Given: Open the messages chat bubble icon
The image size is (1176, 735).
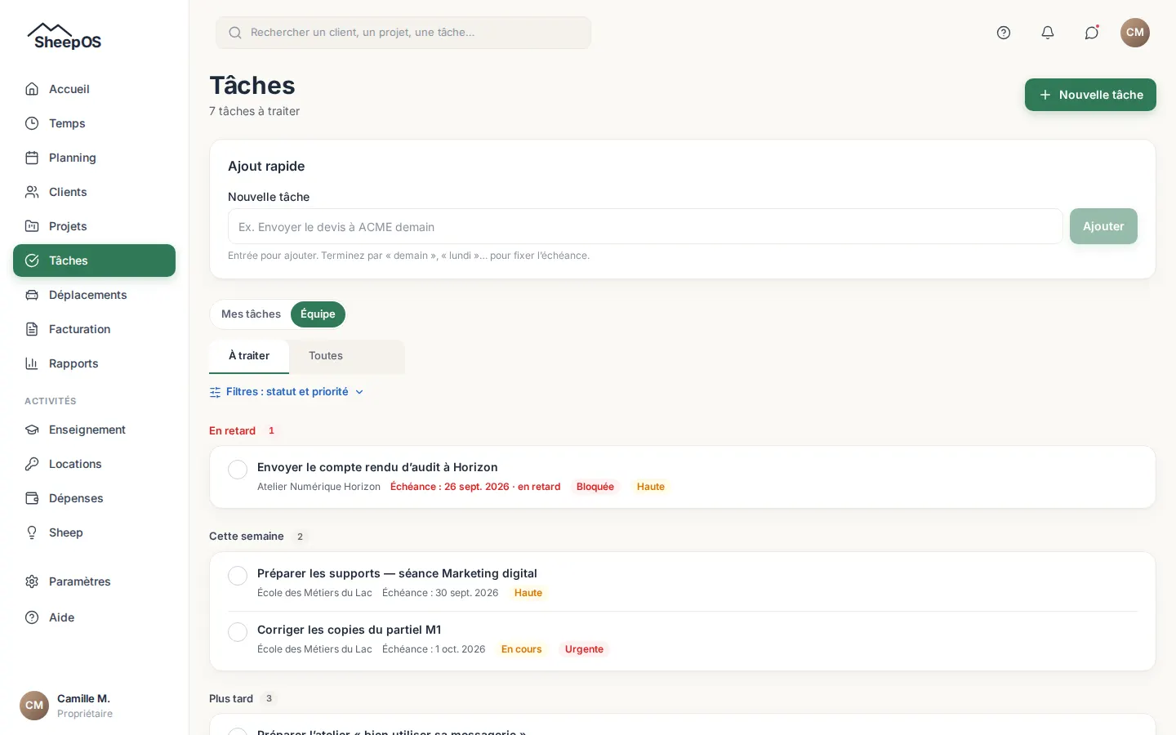Looking at the screenshot, I should pyautogui.click(x=1092, y=33).
